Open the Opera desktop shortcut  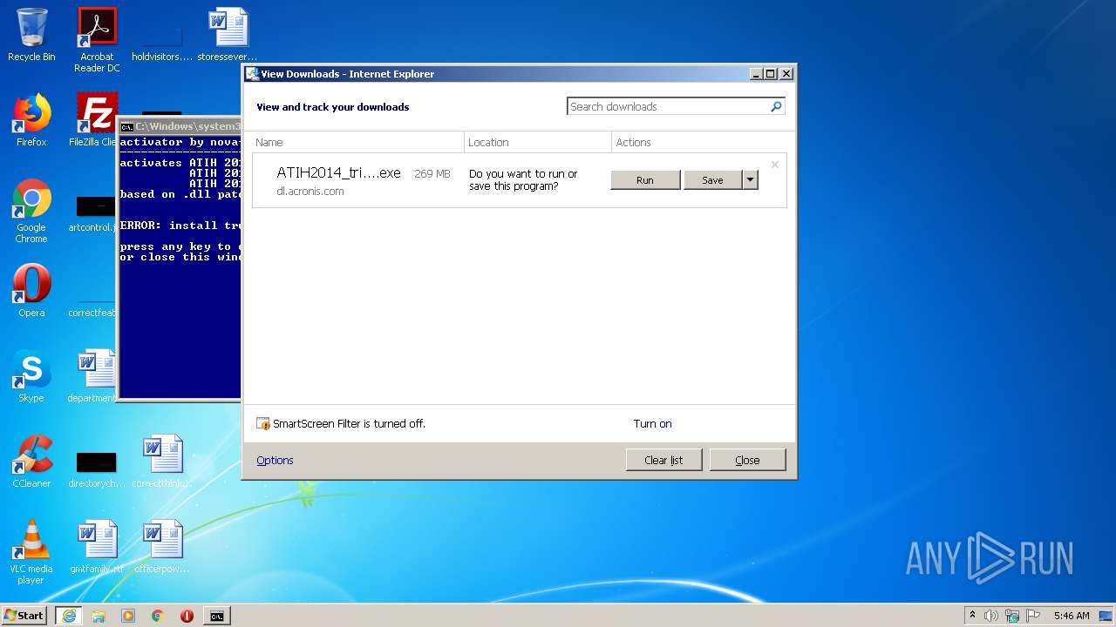click(x=31, y=291)
